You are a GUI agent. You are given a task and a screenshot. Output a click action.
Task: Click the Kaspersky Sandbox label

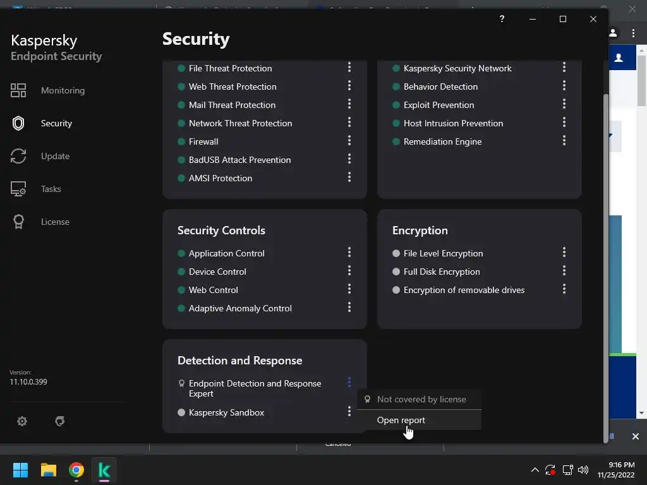coord(226,412)
